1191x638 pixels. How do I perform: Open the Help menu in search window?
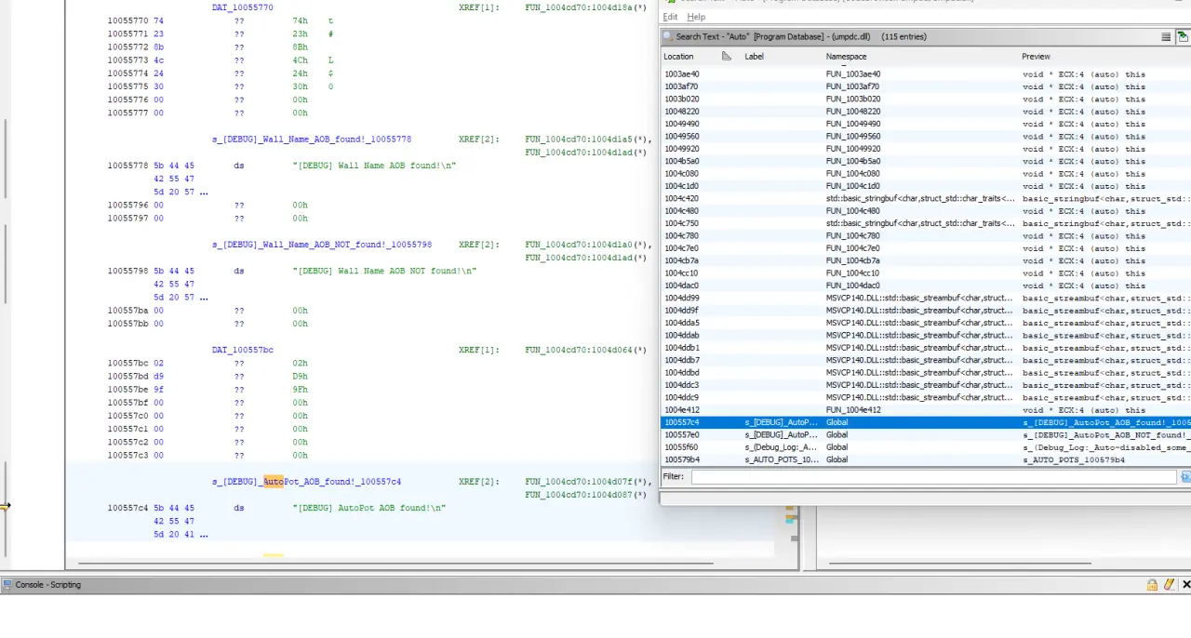(x=696, y=17)
